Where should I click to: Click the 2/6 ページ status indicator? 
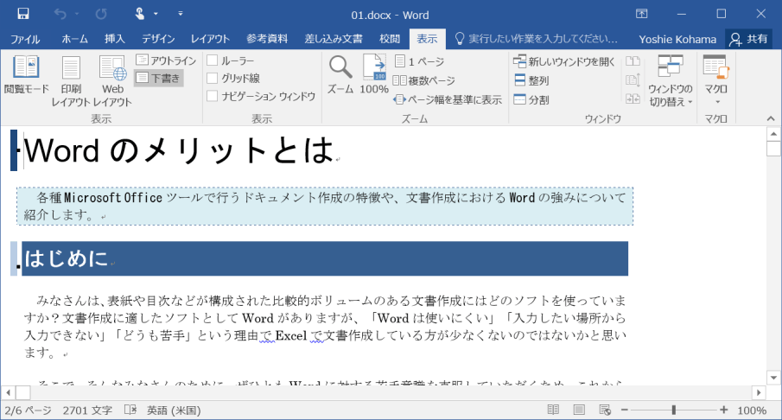(x=28, y=410)
